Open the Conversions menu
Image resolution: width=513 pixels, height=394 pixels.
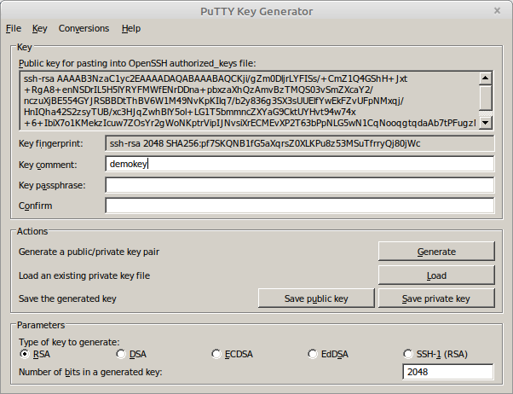[x=84, y=28]
